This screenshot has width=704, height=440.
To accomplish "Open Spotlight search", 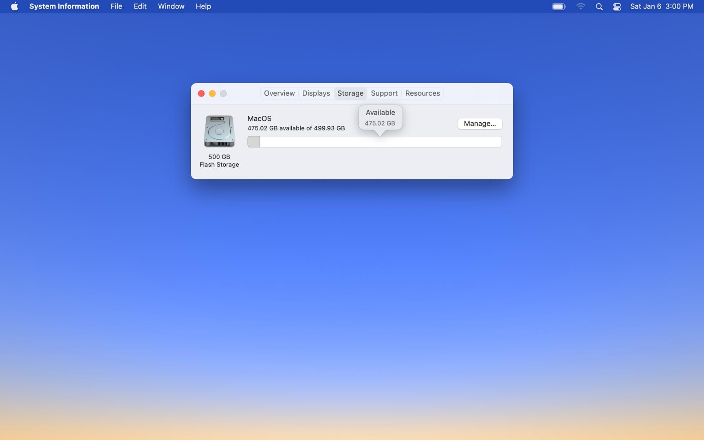I will (599, 7).
